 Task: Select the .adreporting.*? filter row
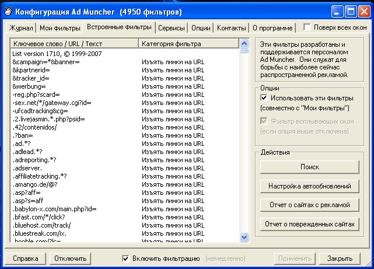[125, 160]
